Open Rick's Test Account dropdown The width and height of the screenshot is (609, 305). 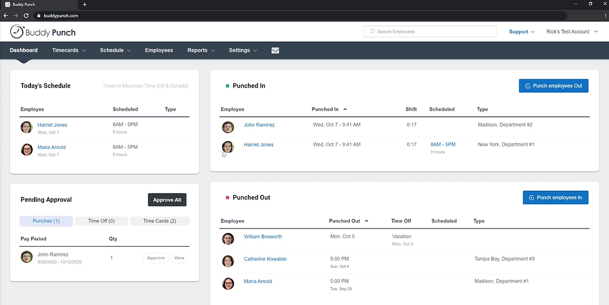click(572, 32)
